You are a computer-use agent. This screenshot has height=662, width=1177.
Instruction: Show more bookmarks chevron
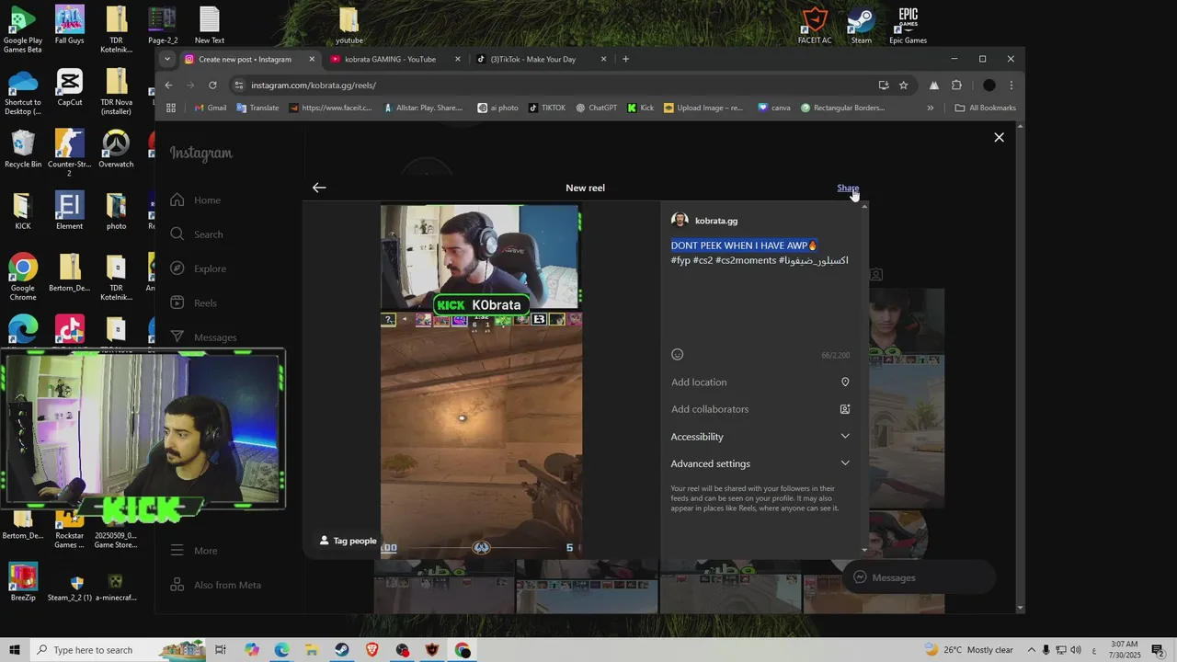(930, 108)
